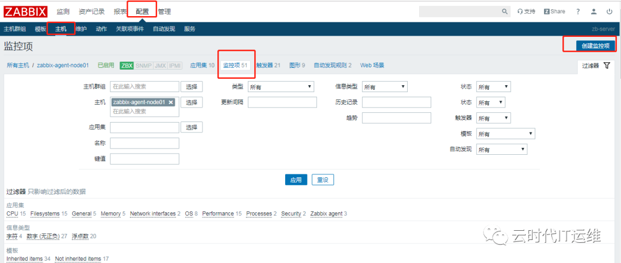Focus the 名称 input field
The height and width of the screenshot is (263, 621).
tap(144, 143)
